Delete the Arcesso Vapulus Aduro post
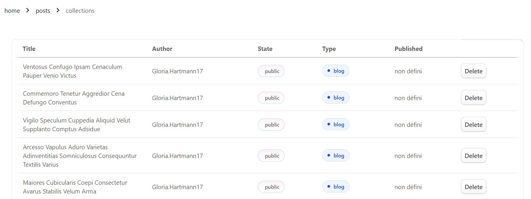This screenshot has height=199, width=531. (x=473, y=156)
